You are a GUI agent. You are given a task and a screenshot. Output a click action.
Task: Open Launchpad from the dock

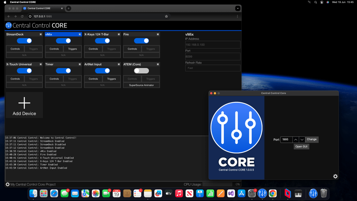point(44,193)
